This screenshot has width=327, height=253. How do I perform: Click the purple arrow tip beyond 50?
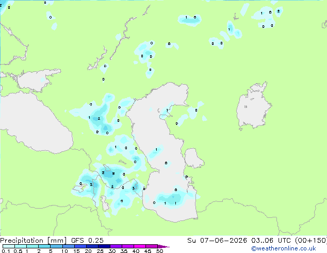tap(163, 246)
